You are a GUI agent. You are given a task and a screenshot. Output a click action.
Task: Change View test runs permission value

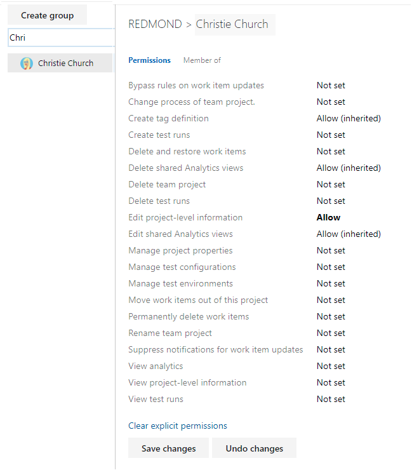click(x=331, y=399)
